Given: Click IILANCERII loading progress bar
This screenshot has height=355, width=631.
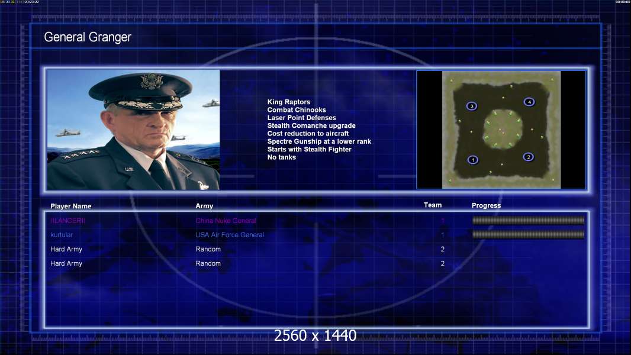Looking at the screenshot, I should coord(529,220).
